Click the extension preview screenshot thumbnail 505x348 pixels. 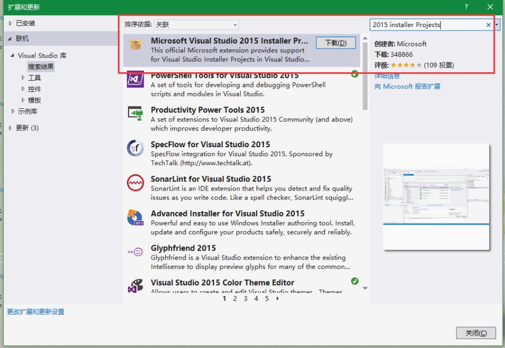point(436,196)
